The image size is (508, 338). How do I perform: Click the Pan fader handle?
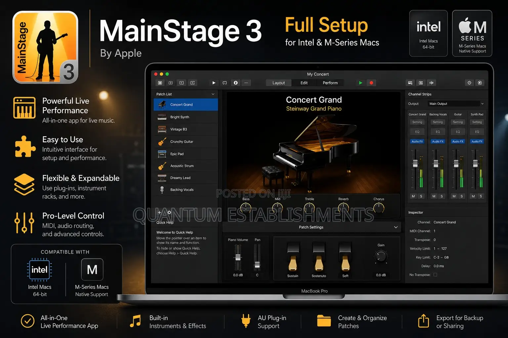click(257, 264)
